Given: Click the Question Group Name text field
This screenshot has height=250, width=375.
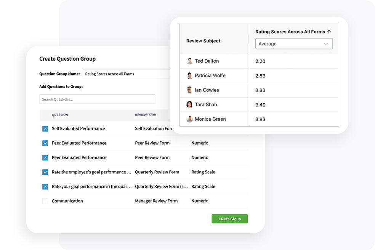Looking at the screenshot, I should coord(127,74).
